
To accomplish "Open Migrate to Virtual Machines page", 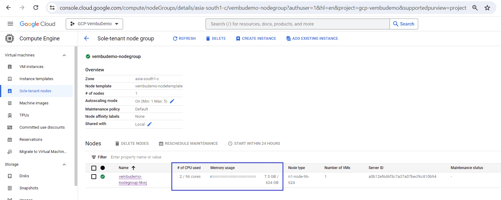I will point(43,152).
